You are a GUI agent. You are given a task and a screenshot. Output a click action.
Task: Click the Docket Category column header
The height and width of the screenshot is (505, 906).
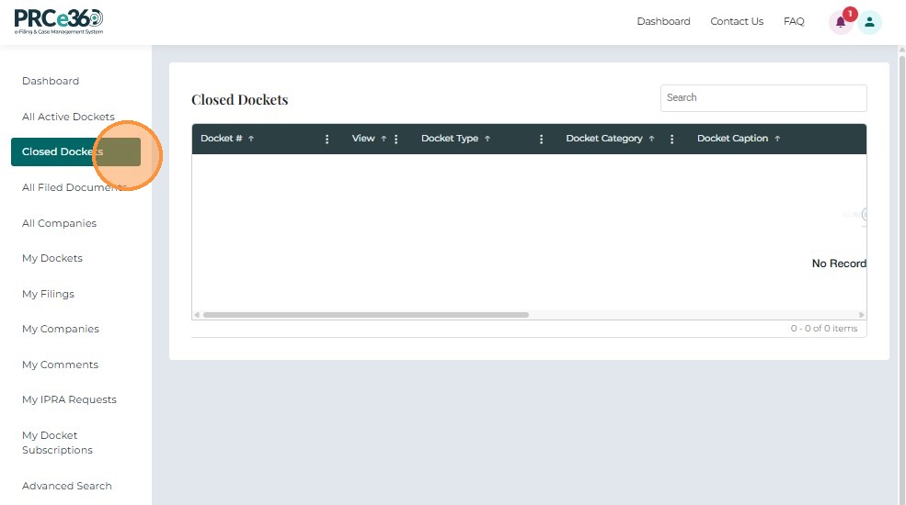pos(603,139)
